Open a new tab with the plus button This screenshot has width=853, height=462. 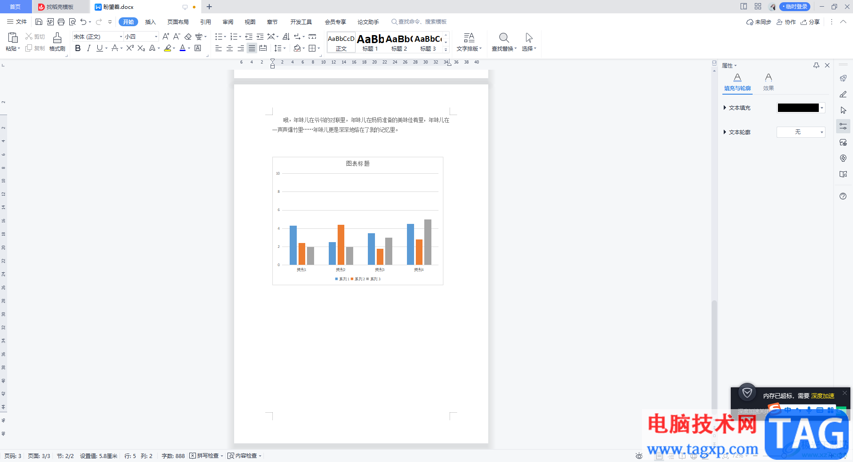pyautogui.click(x=209, y=7)
